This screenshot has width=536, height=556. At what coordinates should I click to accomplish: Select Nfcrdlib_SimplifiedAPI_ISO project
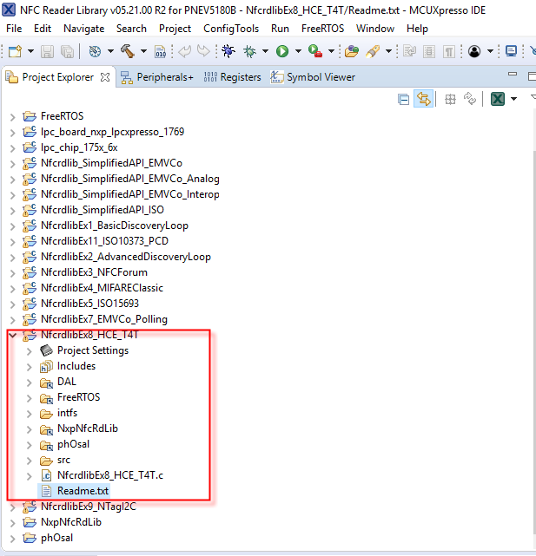(103, 210)
